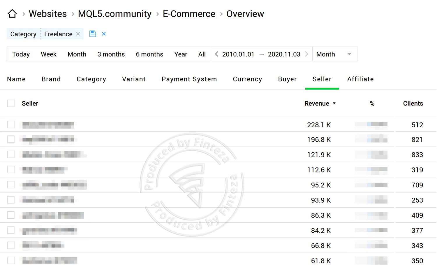Select the 6 months time range
437x271 pixels.
point(149,54)
